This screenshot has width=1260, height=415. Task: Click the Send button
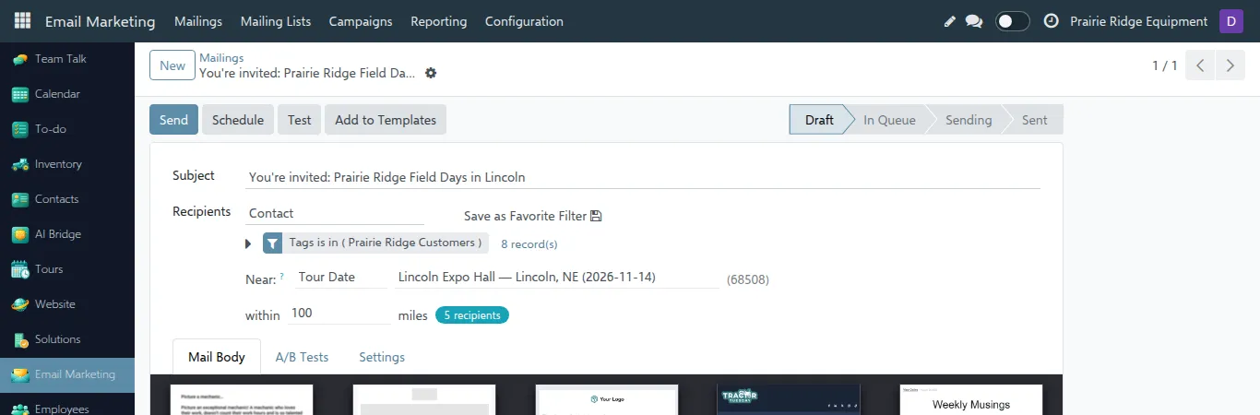(x=173, y=120)
